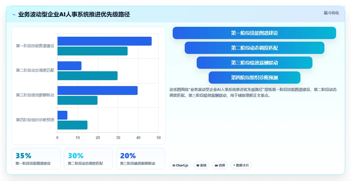Screen dimensions: 351x181
Task: Click the blue bar for 第三阶段绩效薪酬联动
Action: pyautogui.click(x=97, y=90)
